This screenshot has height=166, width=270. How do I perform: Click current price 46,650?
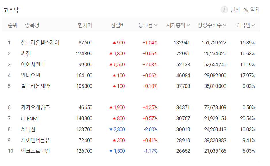pyautogui.click(x=85, y=107)
